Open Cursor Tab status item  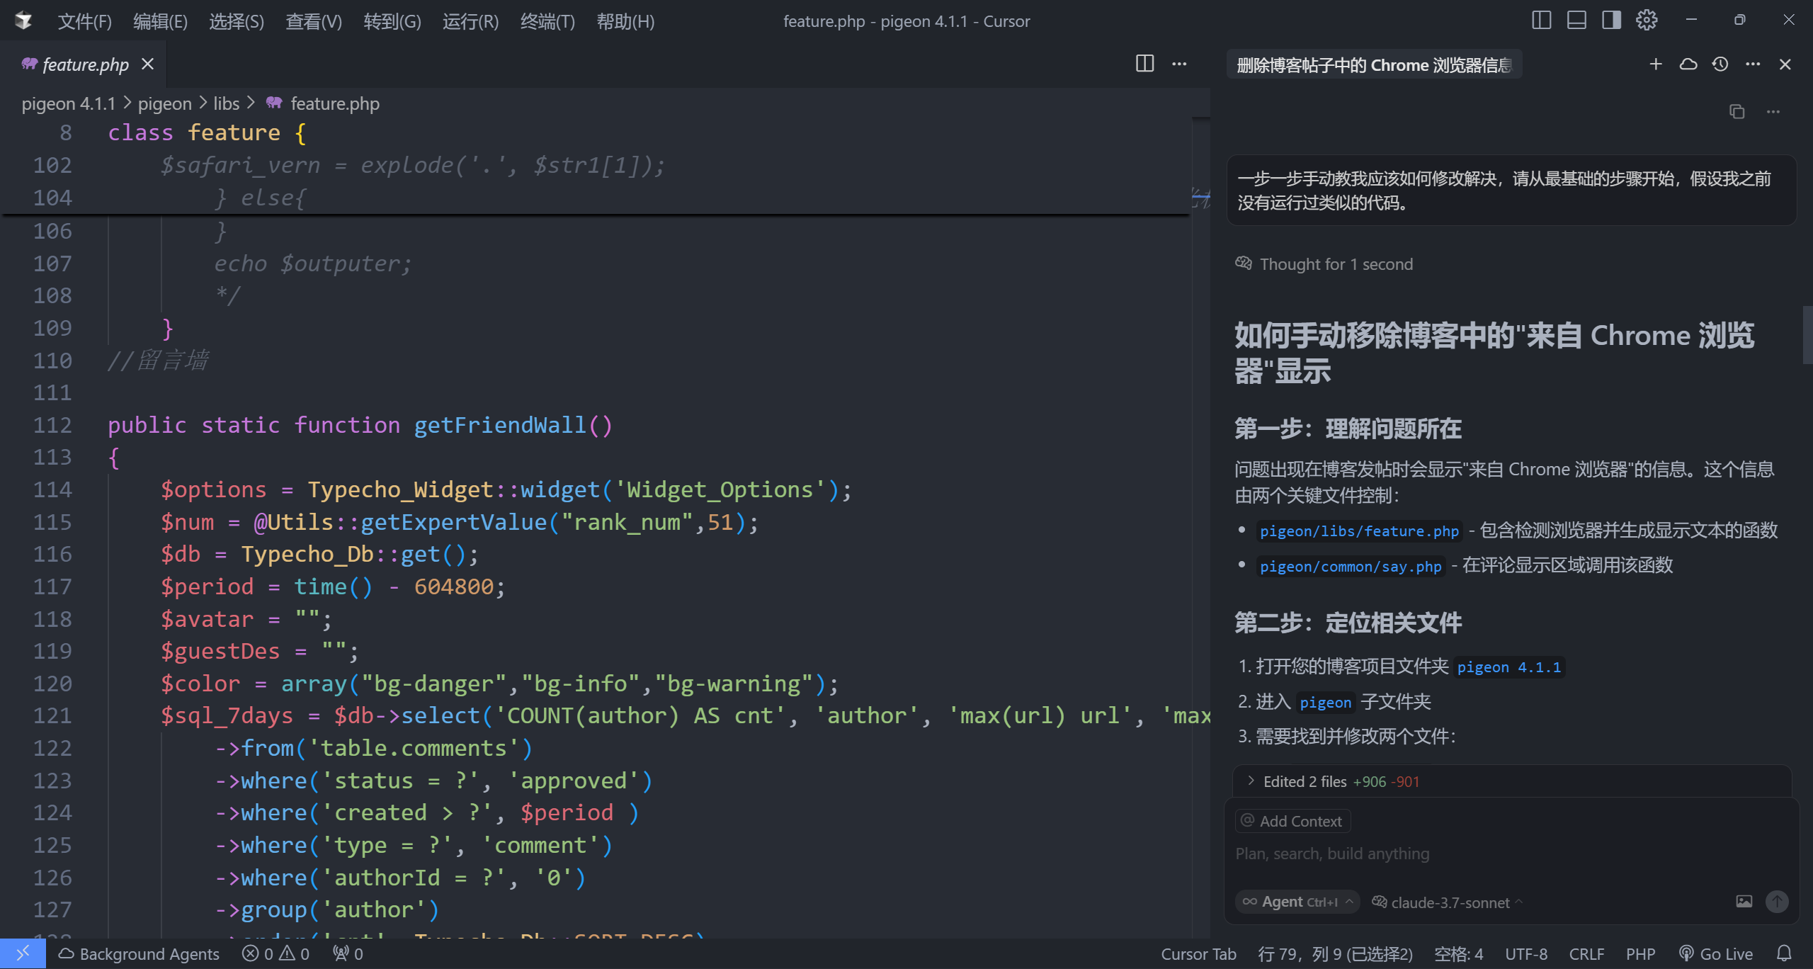coord(1198,953)
